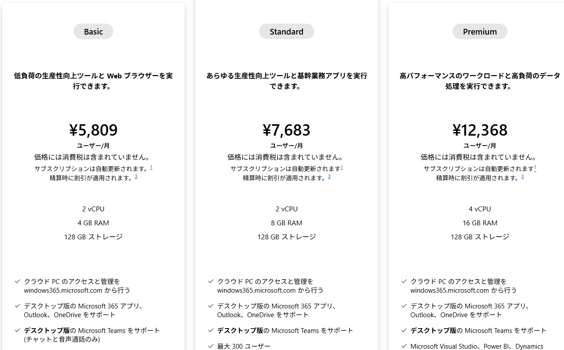The image size is (564, 350).
Task: Click the checkmark beside Basic cloud PC access
Action: tap(17, 281)
